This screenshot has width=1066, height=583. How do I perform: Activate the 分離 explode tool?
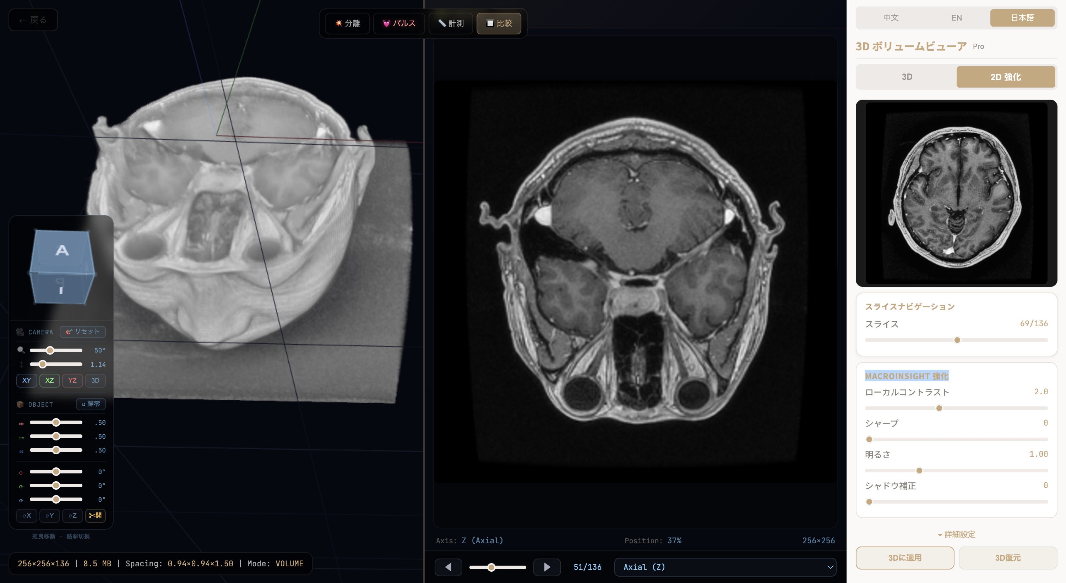click(348, 23)
